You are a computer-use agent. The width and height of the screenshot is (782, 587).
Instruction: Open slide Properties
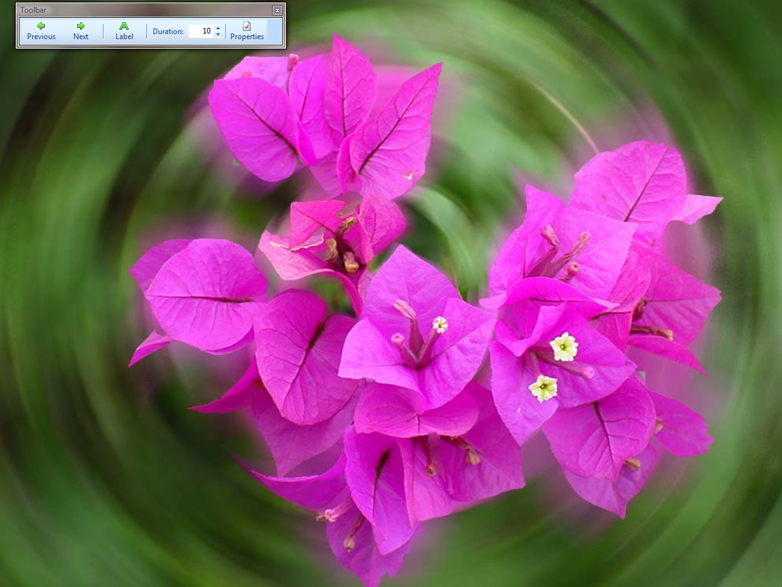(x=247, y=31)
